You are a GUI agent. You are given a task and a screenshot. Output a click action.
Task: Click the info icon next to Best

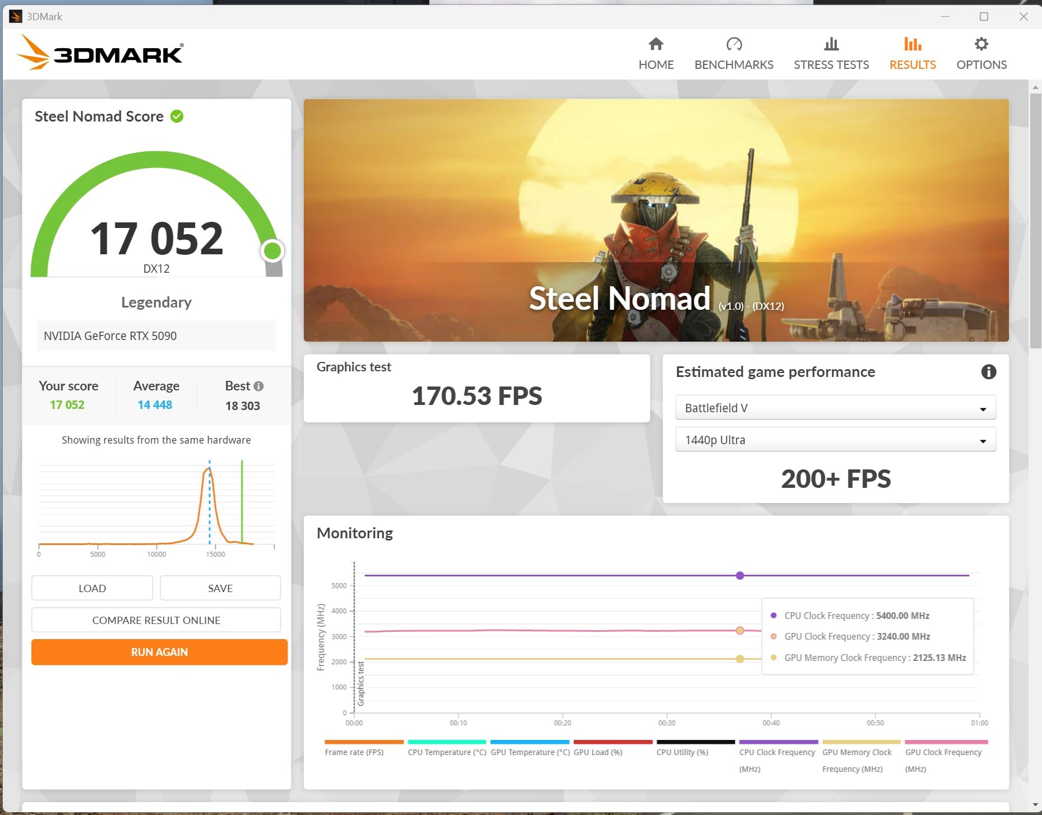click(x=258, y=386)
